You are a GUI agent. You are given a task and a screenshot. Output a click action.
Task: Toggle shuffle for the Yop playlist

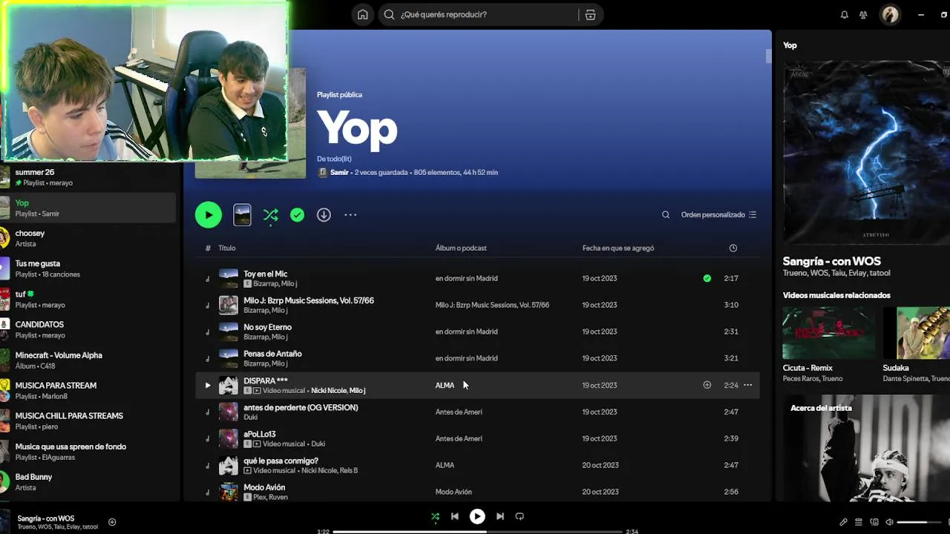pyautogui.click(x=270, y=215)
